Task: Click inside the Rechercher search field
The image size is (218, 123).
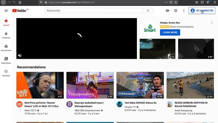Action: 94,11
